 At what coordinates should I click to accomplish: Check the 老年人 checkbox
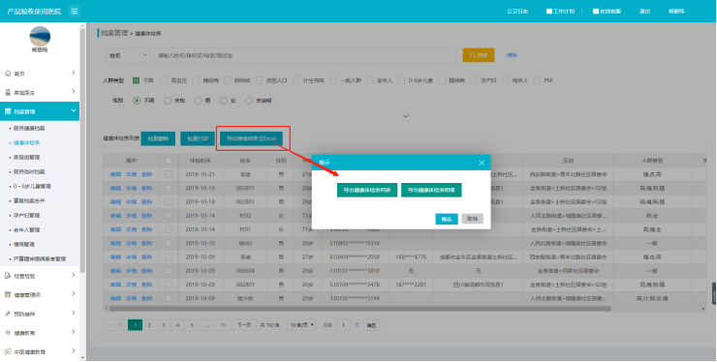click(370, 80)
